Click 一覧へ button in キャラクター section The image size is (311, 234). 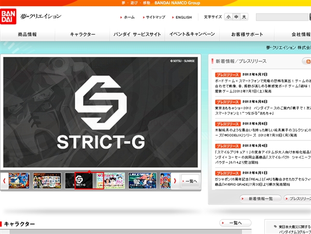pyautogui.click(x=235, y=223)
